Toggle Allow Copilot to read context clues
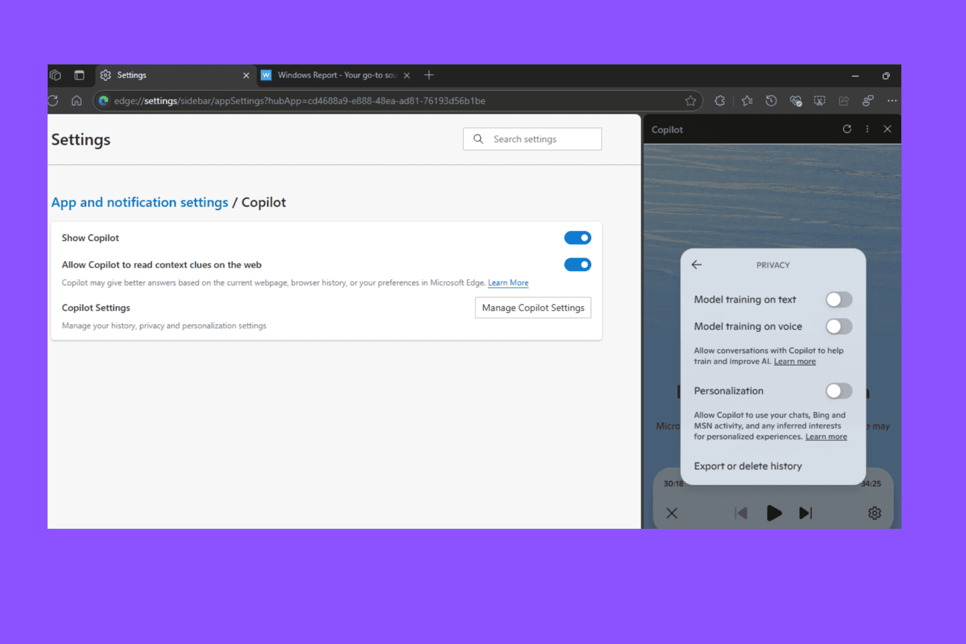966x644 pixels. click(577, 265)
